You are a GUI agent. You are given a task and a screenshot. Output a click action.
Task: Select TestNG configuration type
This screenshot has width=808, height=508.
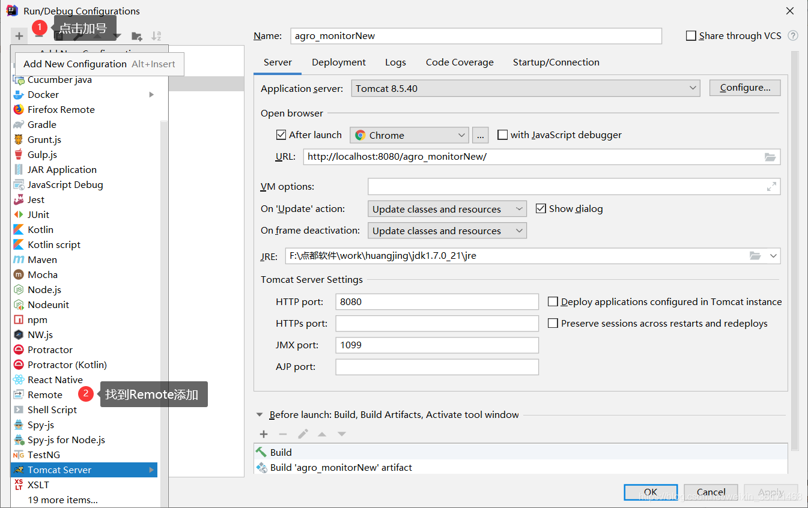click(84, 455)
